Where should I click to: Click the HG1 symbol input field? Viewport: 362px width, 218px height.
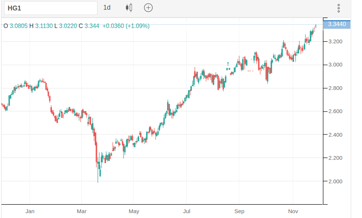click(x=50, y=8)
